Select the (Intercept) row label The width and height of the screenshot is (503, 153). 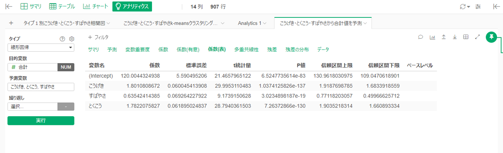[101, 76]
